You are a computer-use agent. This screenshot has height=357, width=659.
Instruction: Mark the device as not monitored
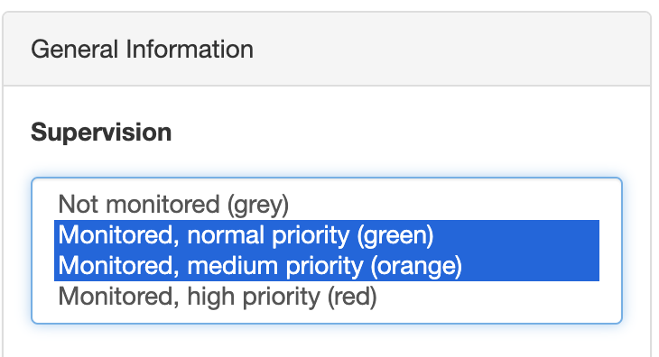click(x=327, y=205)
